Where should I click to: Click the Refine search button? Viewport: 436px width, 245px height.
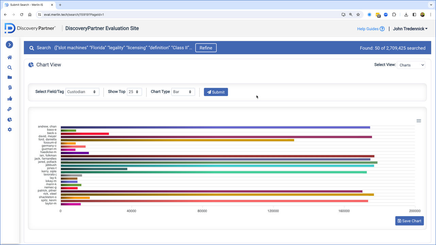(x=206, y=48)
